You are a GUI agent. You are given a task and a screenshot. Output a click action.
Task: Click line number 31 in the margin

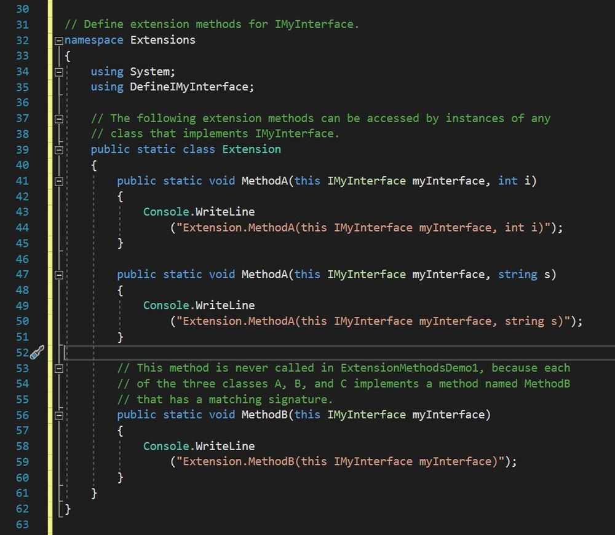pos(22,25)
